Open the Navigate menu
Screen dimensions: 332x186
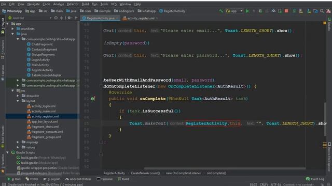pos(33,4)
